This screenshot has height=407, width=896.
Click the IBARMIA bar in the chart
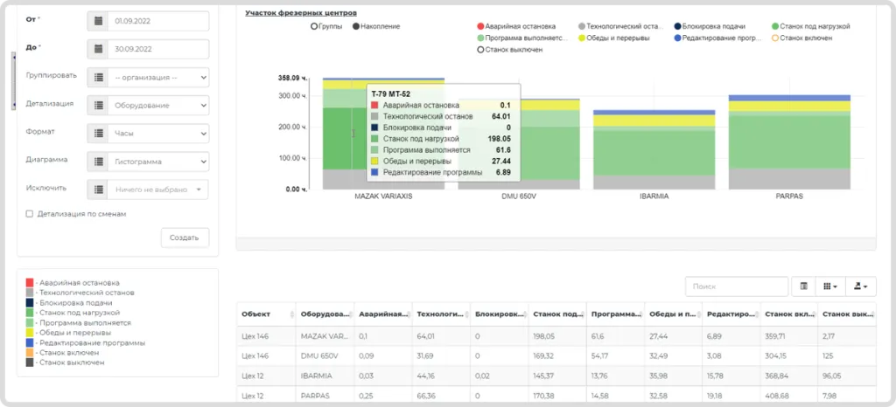click(x=654, y=149)
